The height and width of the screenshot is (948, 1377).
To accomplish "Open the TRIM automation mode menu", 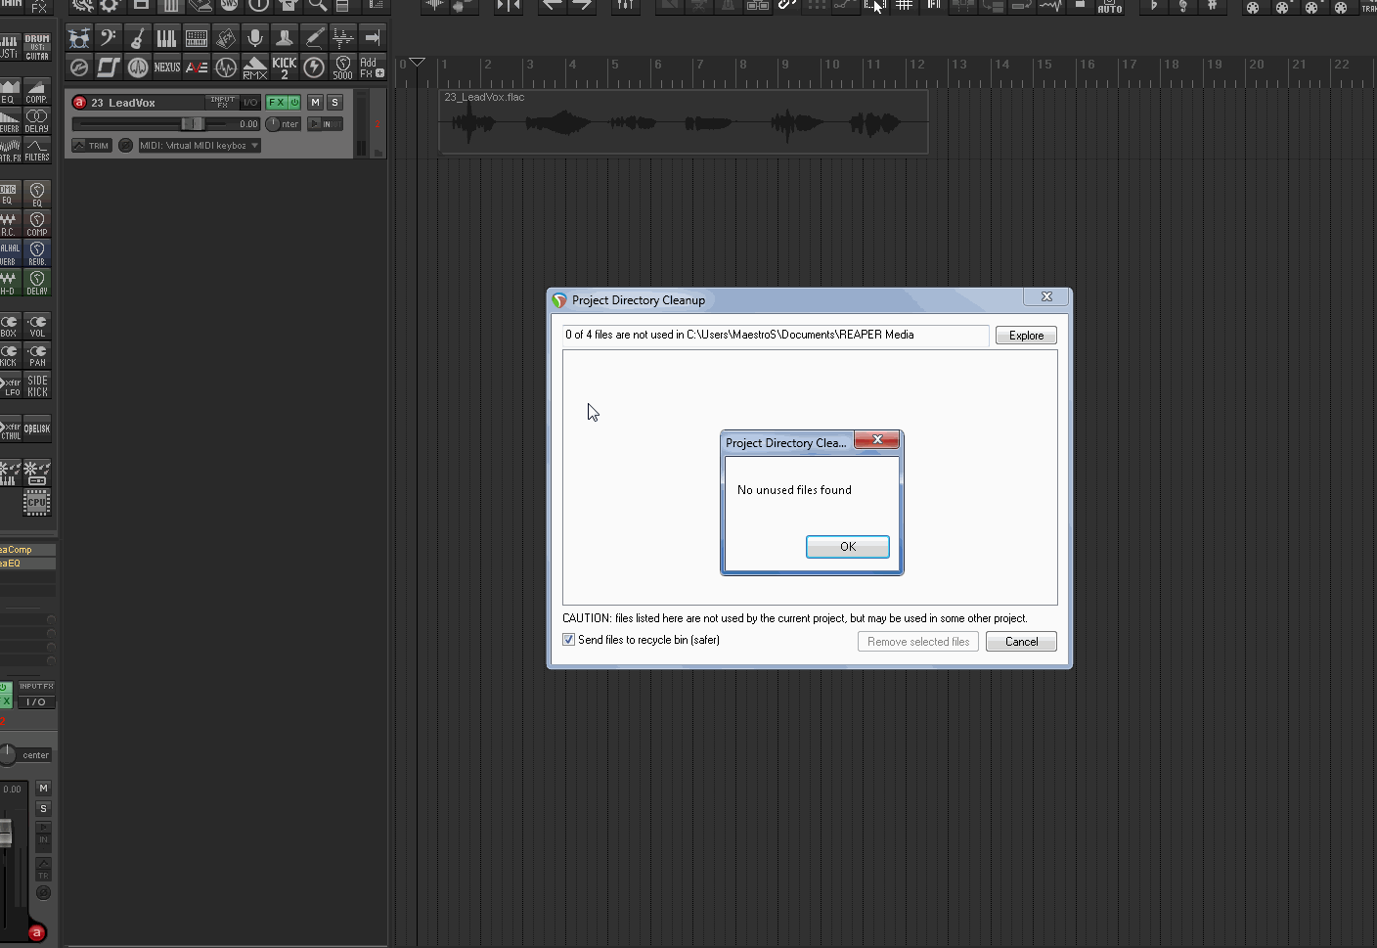I will coord(91,146).
